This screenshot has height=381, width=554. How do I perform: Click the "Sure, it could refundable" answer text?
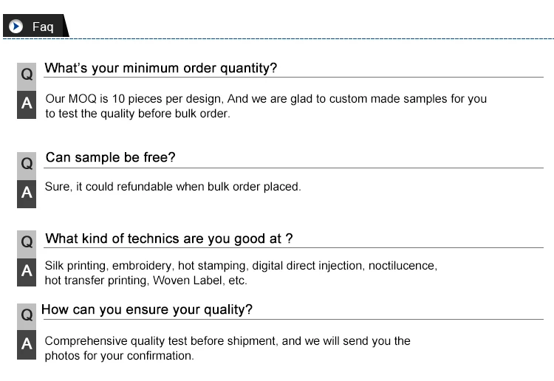pyautogui.click(x=173, y=187)
